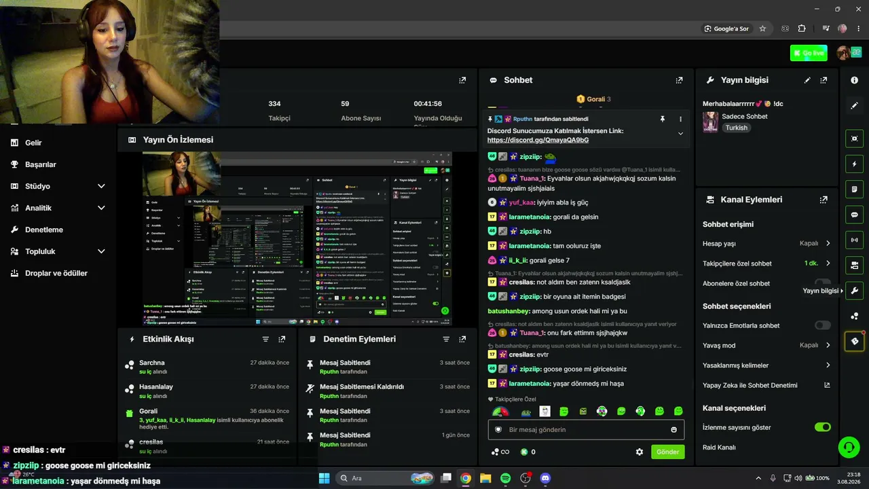Open emoji picker in message box

click(673, 430)
